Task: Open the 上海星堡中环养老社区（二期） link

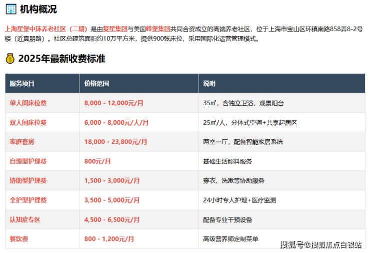Action: click(x=46, y=29)
